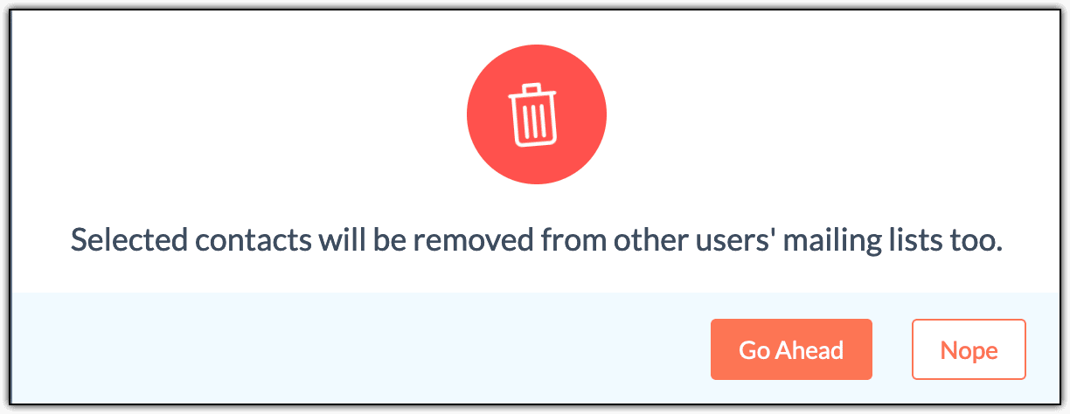Choose the solid orange Go Ahead option
Viewport: 1070px width, 414px height.
(791, 349)
